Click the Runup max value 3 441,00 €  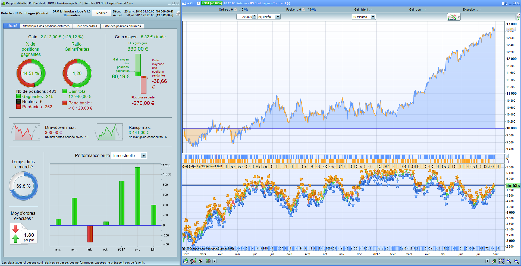pos(139,133)
